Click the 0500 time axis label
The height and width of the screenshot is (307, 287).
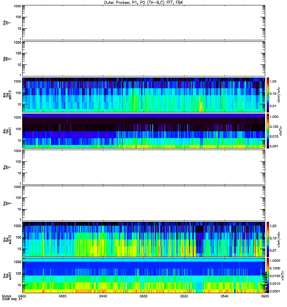pos(143,296)
